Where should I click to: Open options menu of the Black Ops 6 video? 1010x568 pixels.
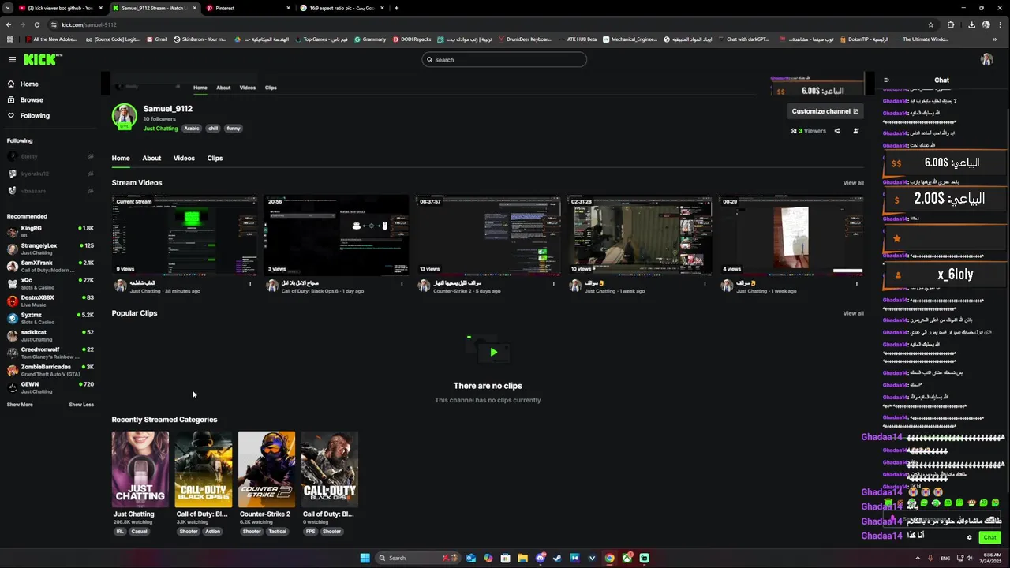(x=402, y=284)
